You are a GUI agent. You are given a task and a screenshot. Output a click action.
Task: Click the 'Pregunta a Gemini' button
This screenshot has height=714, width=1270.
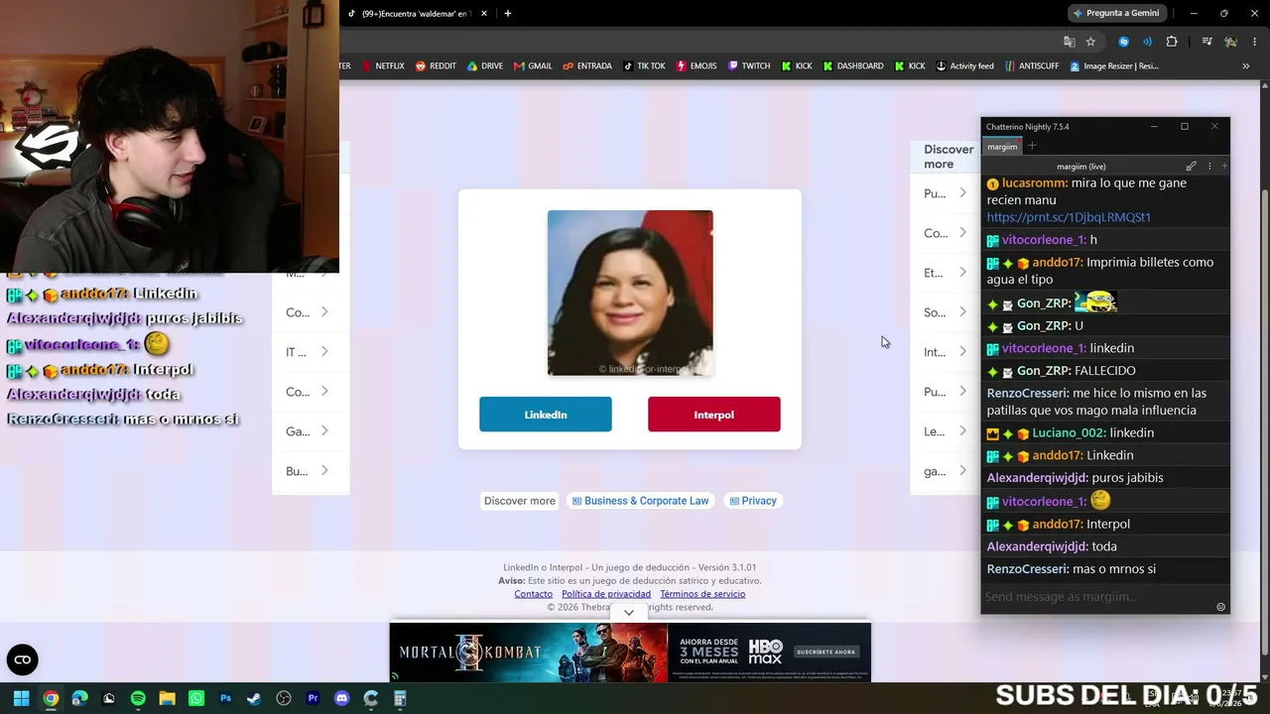[x=1115, y=13]
